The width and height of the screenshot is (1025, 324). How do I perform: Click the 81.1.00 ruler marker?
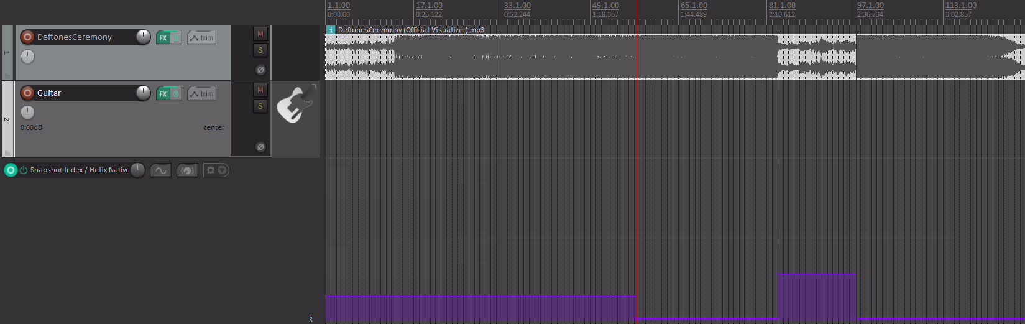click(x=782, y=6)
